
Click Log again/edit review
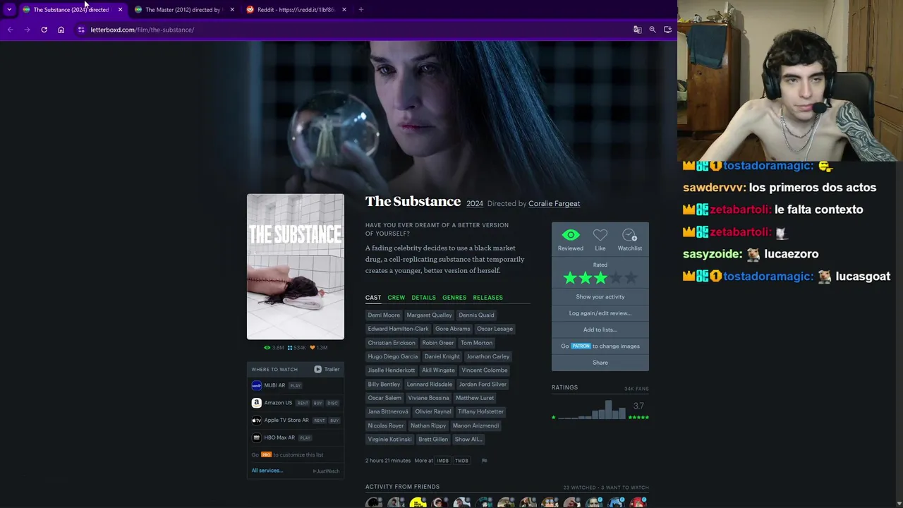[x=600, y=313]
